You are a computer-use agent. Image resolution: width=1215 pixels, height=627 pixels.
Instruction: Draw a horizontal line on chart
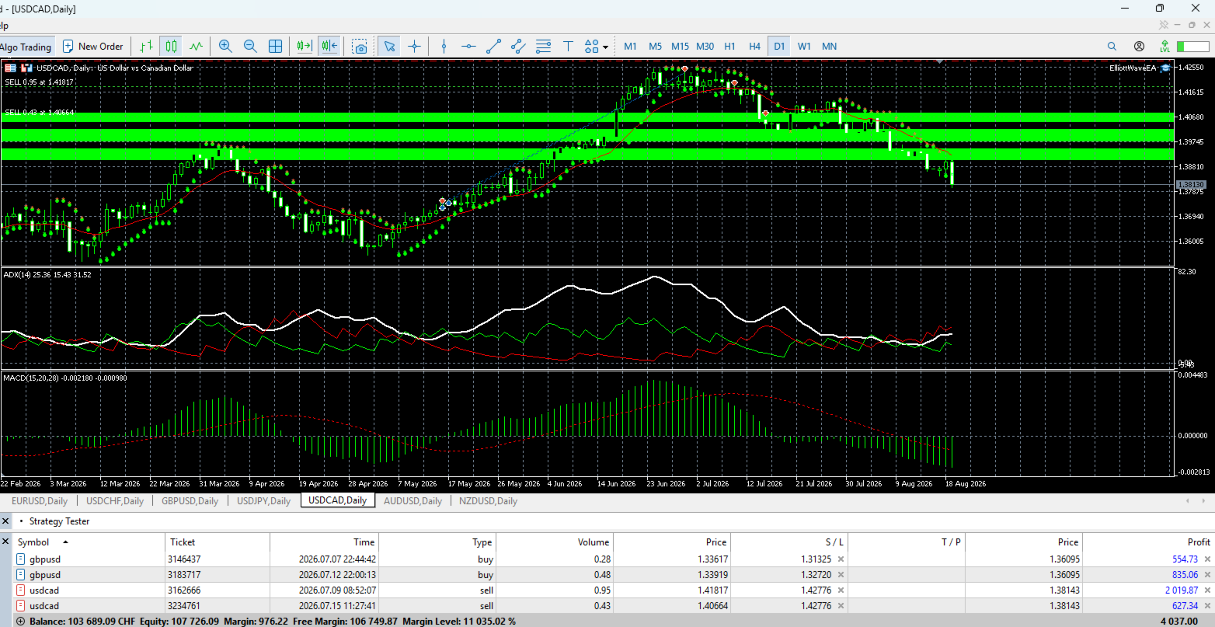[x=468, y=47]
